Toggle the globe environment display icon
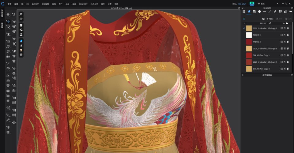294x153 pixels. click(x=21, y=55)
